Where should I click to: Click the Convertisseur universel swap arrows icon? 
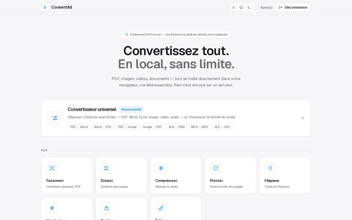click(55, 118)
